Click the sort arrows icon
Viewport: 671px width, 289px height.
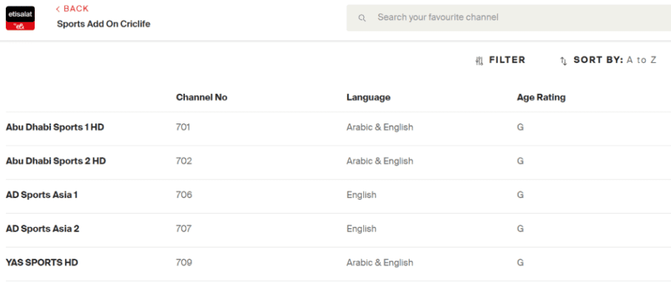[x=564, y=61]
